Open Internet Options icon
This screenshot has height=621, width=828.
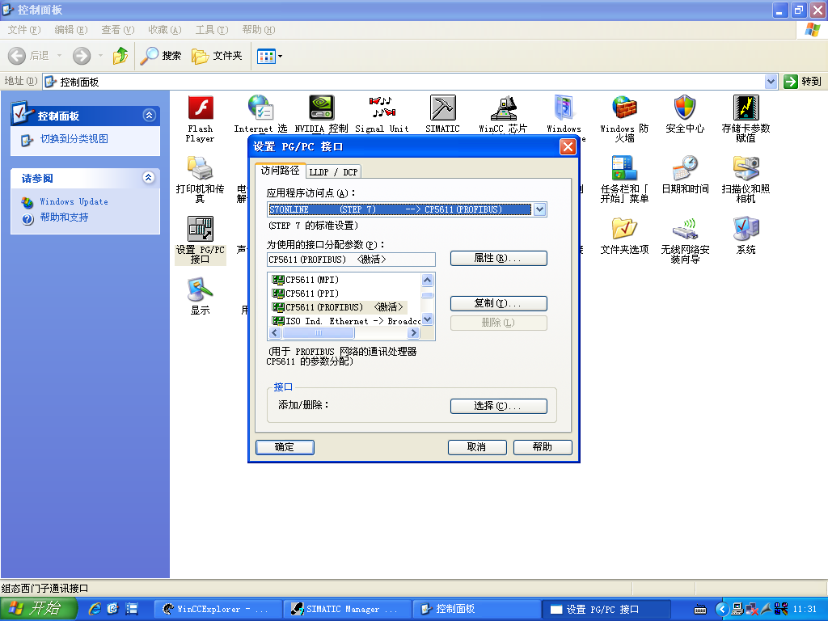pyautogui.click(x=260, y=114)
